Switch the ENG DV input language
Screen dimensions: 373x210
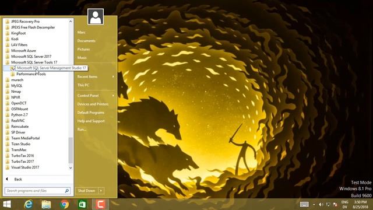pyautogui.click(x=344, y=204)
